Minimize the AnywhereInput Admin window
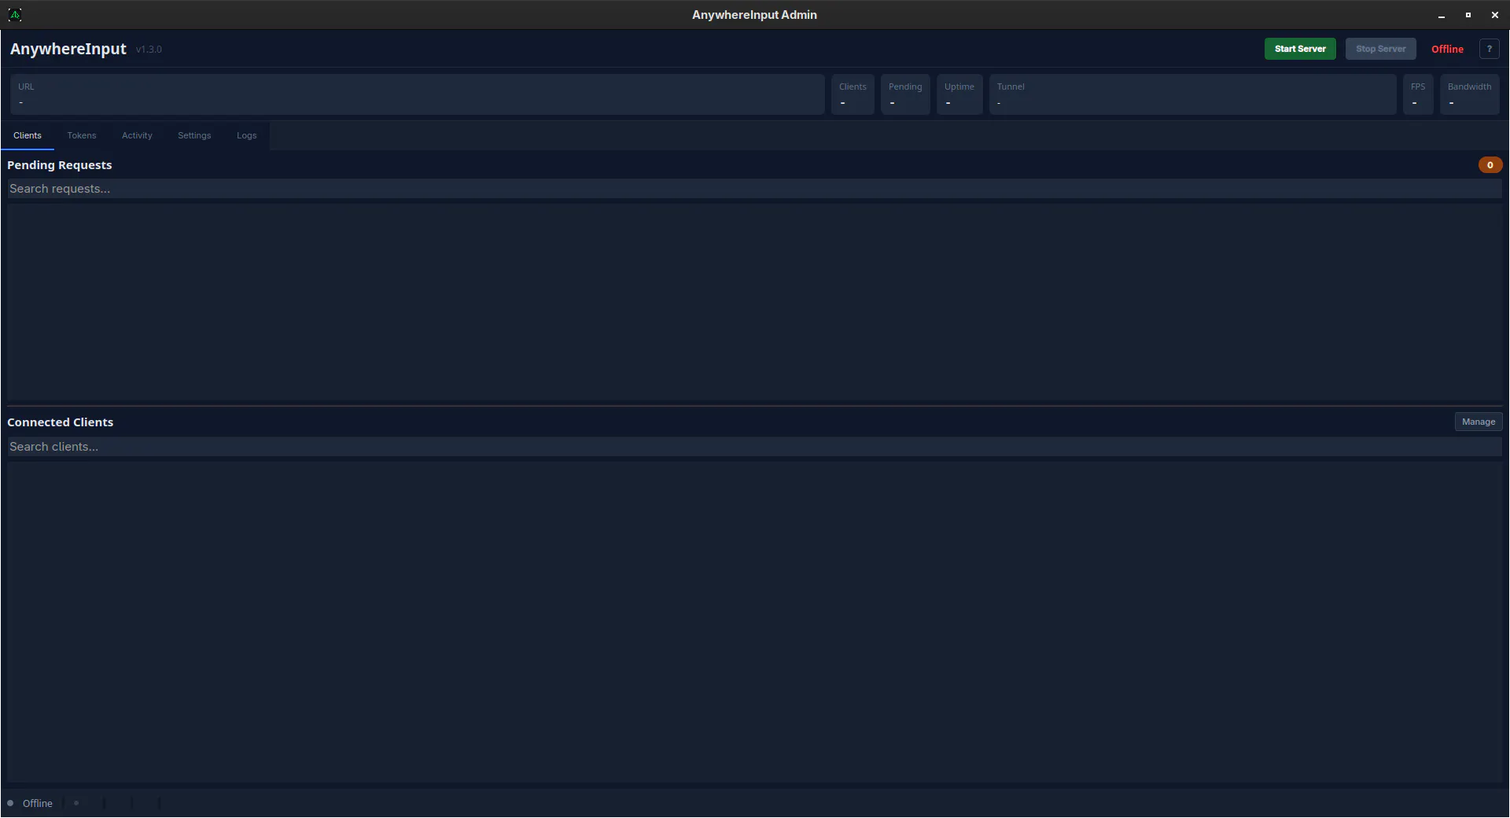 coord(1442,15)
